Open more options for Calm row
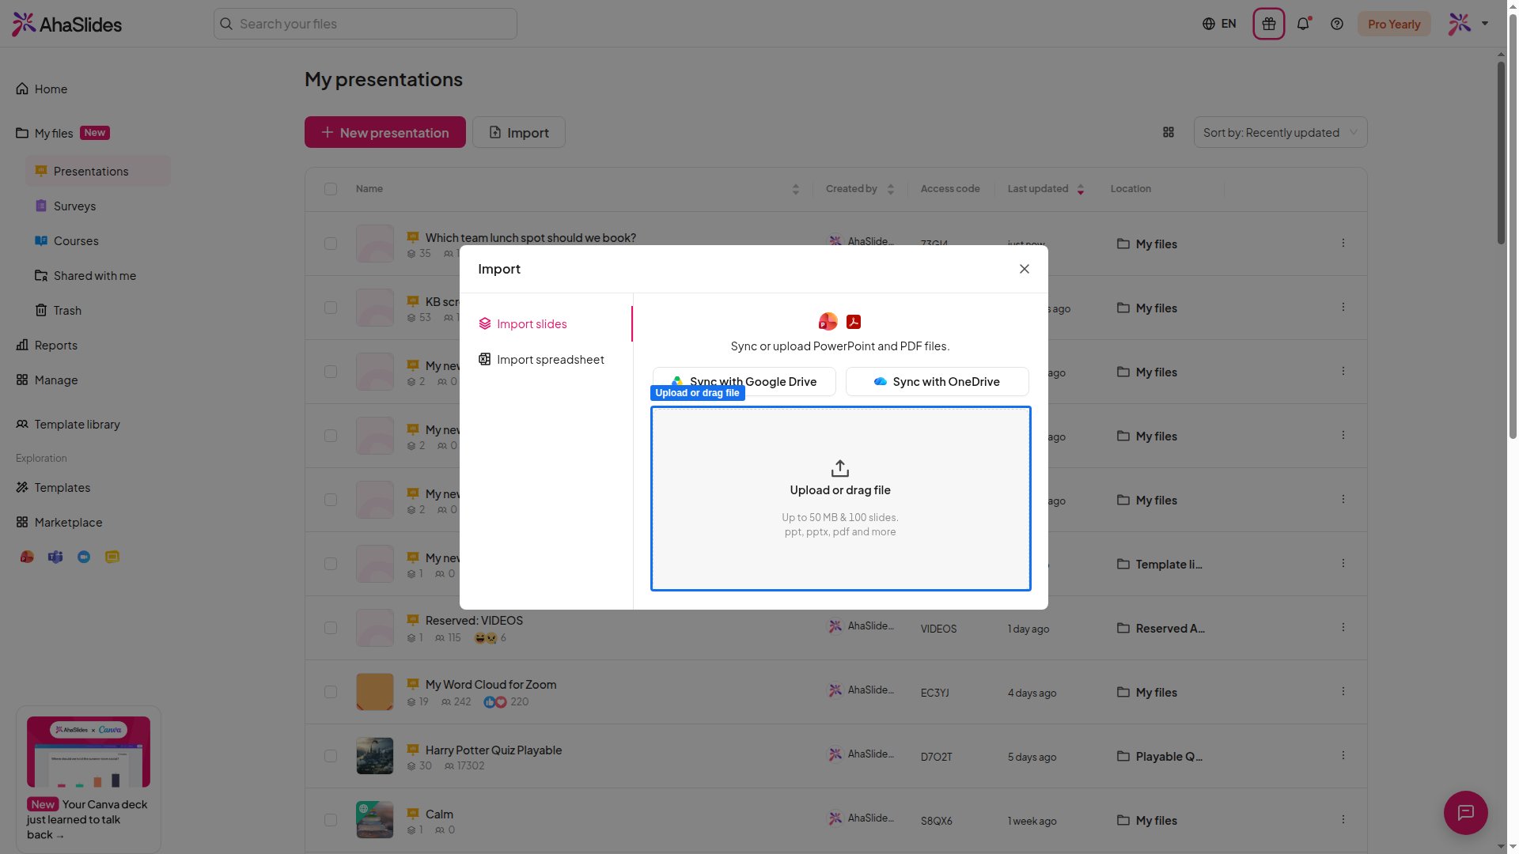The height and width of the screenshot is (854, 1519). point(1343,819)
